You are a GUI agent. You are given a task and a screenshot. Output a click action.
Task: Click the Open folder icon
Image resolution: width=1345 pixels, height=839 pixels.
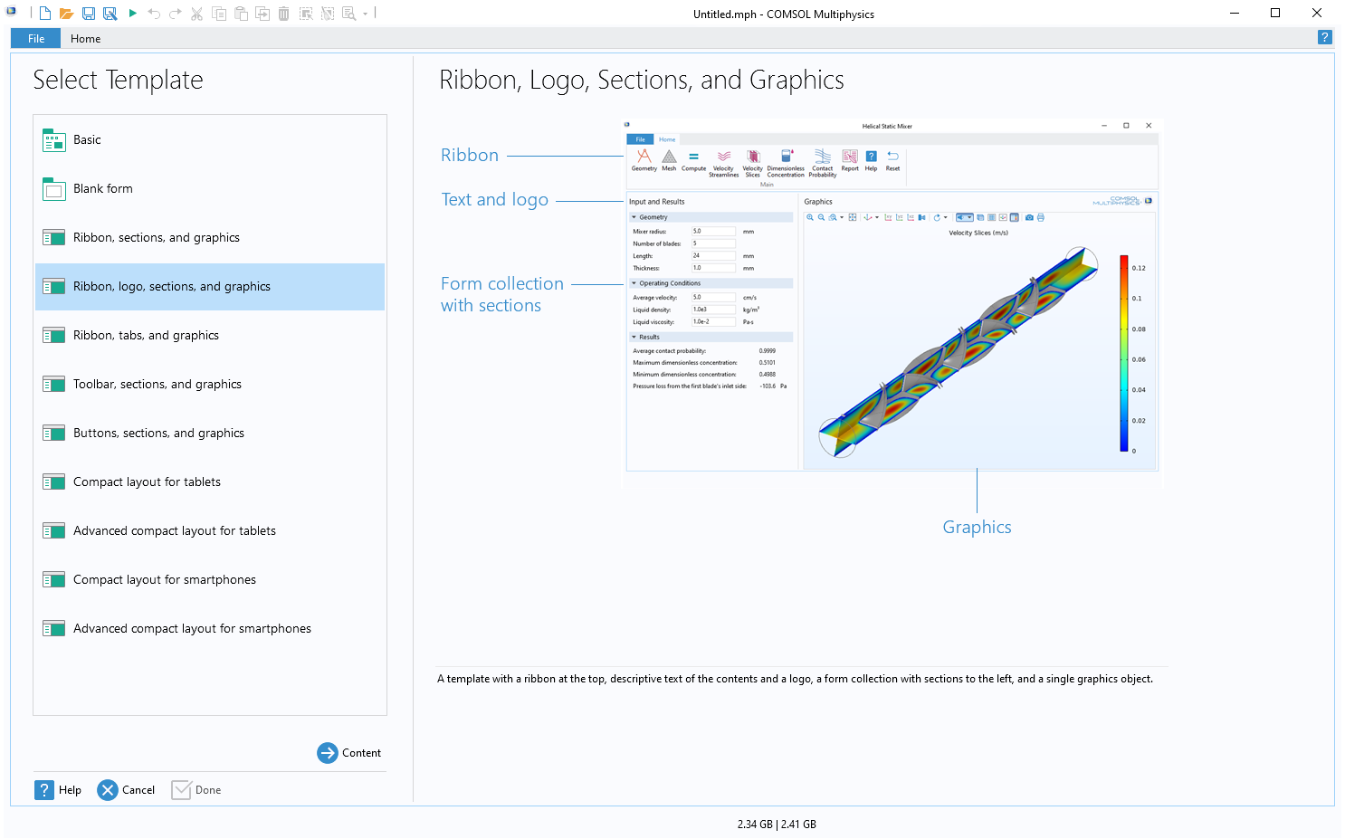point(66,14)
